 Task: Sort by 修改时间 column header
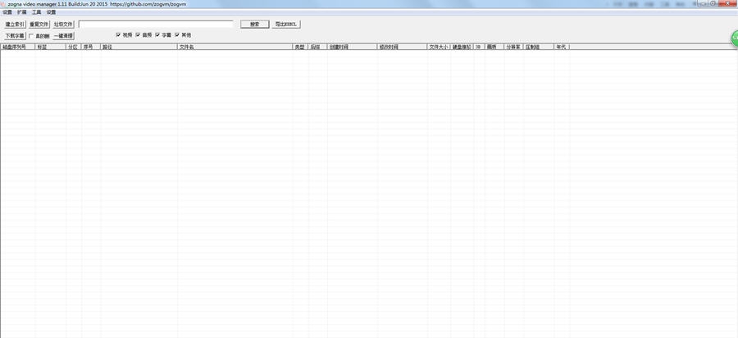(403, 47)
